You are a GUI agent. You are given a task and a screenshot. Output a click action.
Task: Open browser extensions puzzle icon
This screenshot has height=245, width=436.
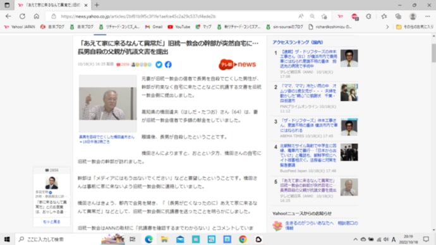(x=368, y=16)
